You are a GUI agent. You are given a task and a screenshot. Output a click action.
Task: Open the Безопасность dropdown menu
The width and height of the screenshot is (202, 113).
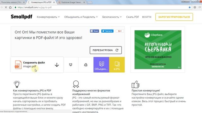[112, 17]
